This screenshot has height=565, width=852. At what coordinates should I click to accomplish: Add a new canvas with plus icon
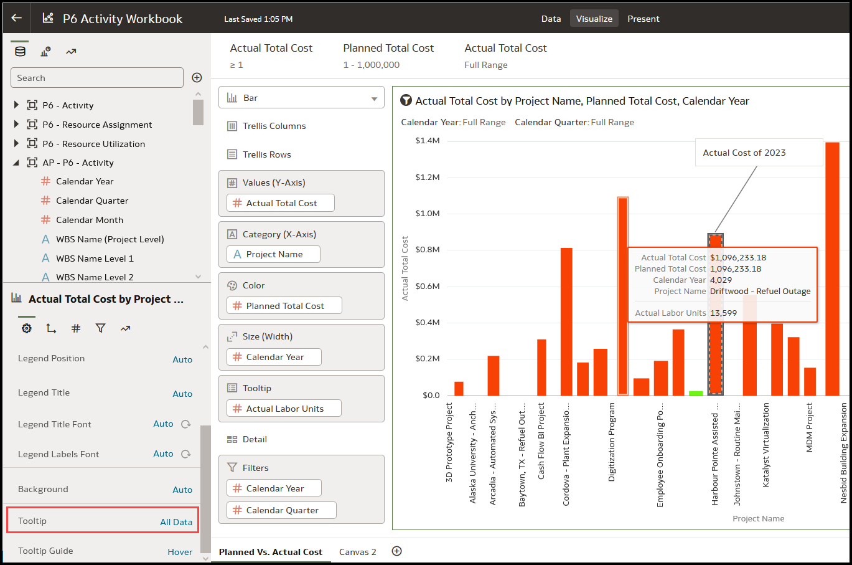[x=396, y=551]
